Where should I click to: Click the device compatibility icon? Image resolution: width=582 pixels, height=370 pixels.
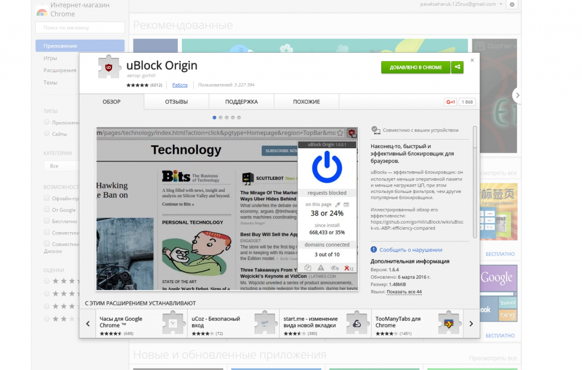click(376, 130)
